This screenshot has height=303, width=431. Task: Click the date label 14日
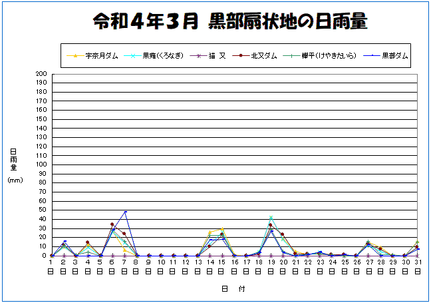coord(210,266)
